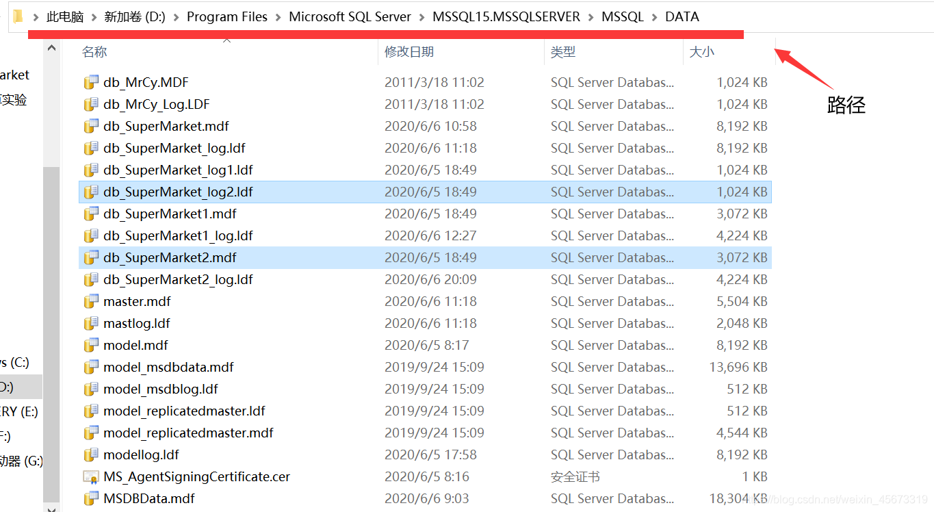Click the master.mdf file icon
This screenshot has height=512, width=934.
point(90,301)
